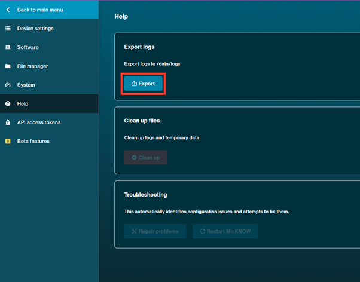Go to File manager text label
Viewport: 360px width, 282px height.
point(32,66)
